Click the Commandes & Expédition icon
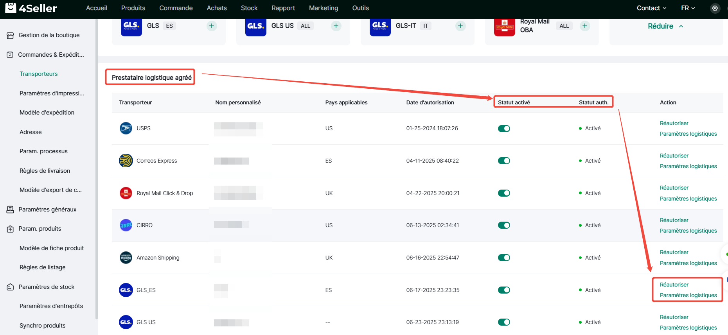728x335 pixels. click(x=10, y=55)
